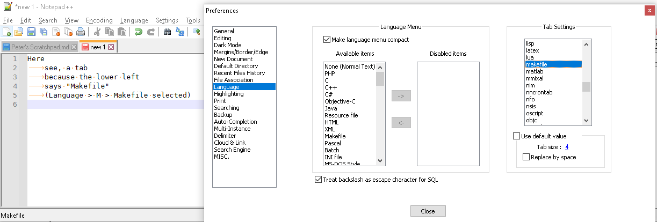The image size is (657, 222).
Task: Click the Replace toolbar icon
Action: coord(180,32)
